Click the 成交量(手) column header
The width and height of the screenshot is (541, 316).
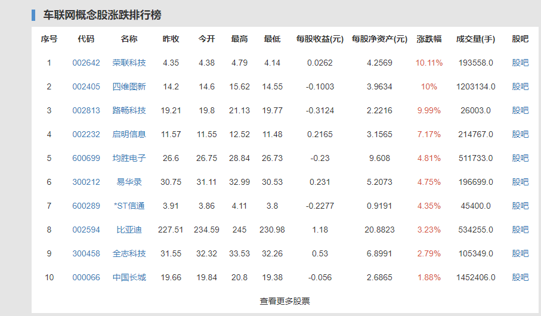tap(475, 39)
